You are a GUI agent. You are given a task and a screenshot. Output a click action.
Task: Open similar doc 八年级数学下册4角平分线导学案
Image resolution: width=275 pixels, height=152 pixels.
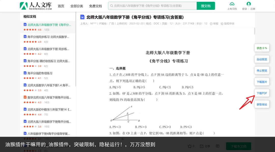tap(49, 134)
